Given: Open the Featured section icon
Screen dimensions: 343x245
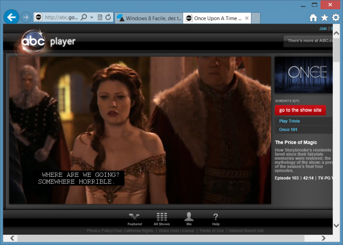Looking at the screenshot, I should pyautogui.click(x=134, y=219).
